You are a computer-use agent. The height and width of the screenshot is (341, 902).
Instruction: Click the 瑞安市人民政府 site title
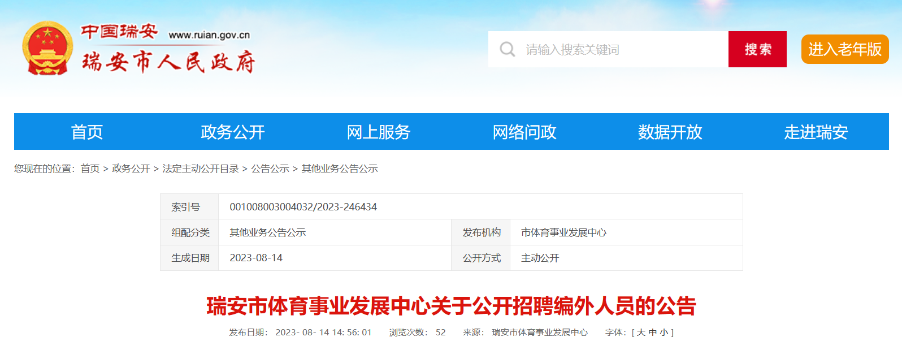(168, 62)
